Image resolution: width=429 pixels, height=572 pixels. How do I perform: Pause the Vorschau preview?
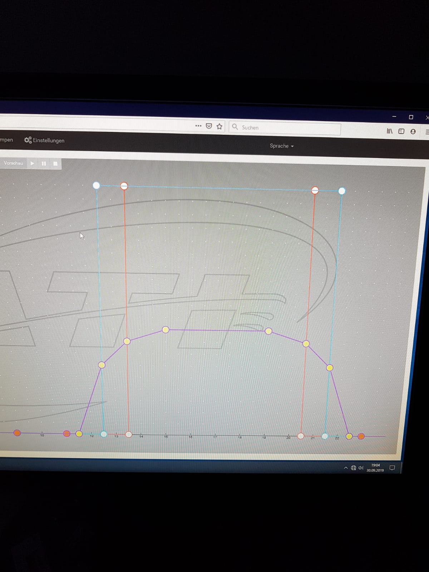point(44,164)
